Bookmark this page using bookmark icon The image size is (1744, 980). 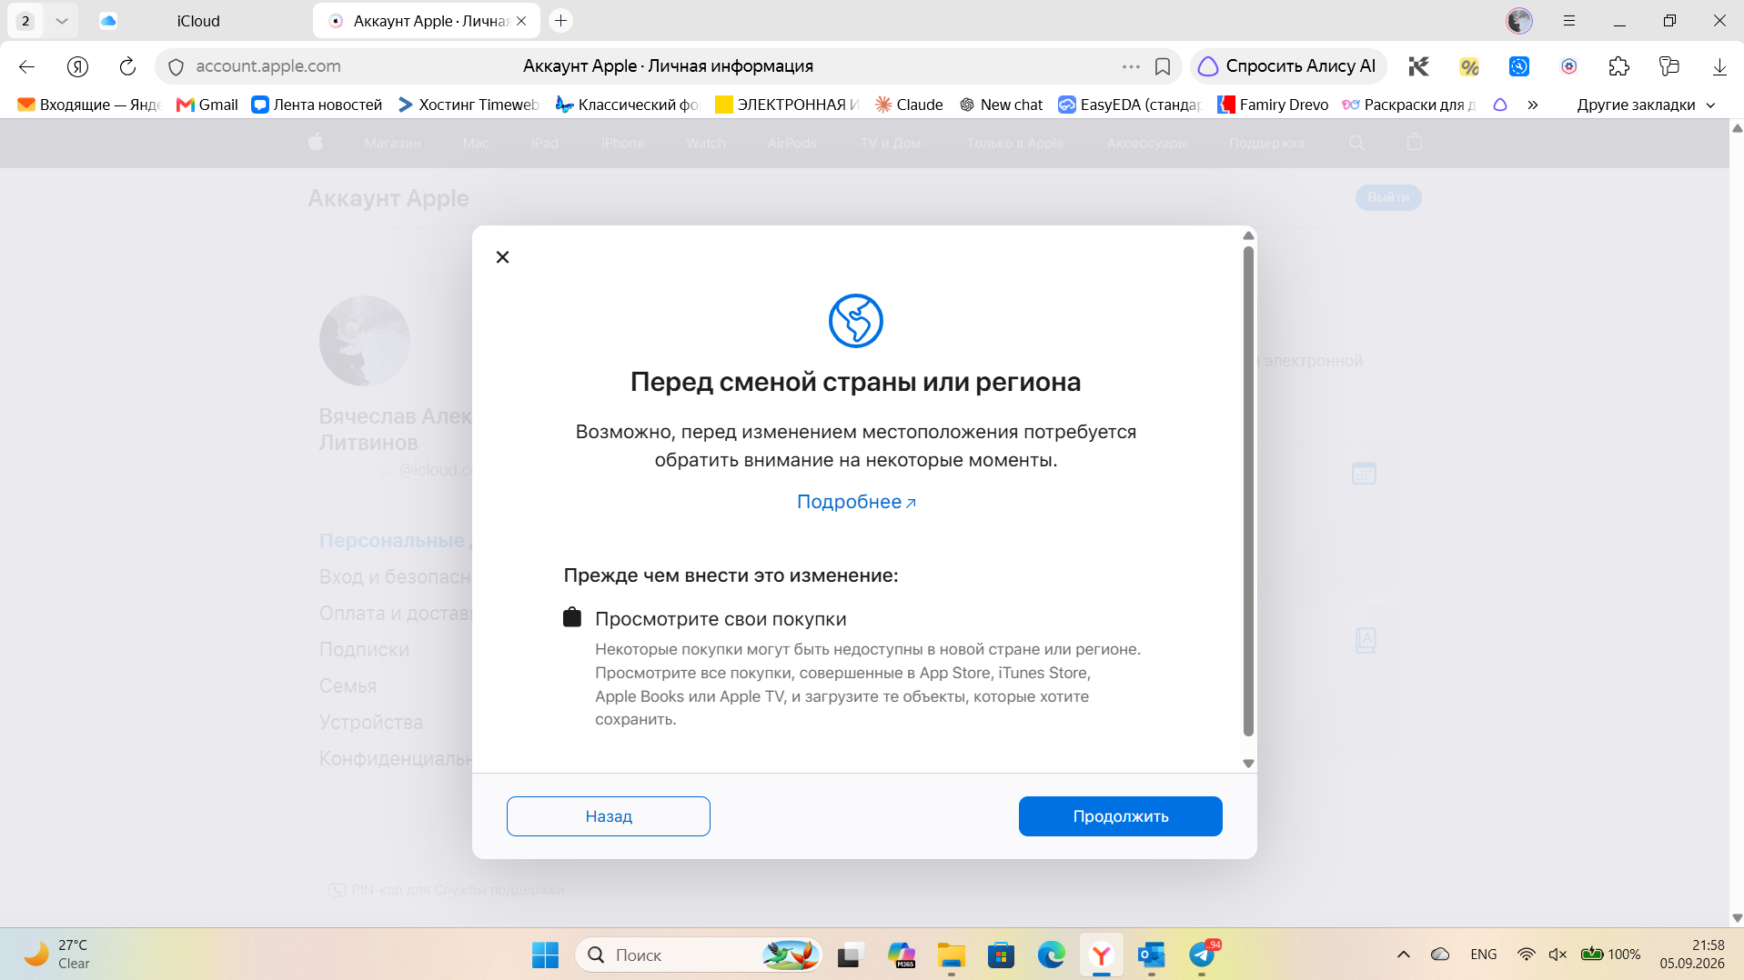[x=1162, y=66]
